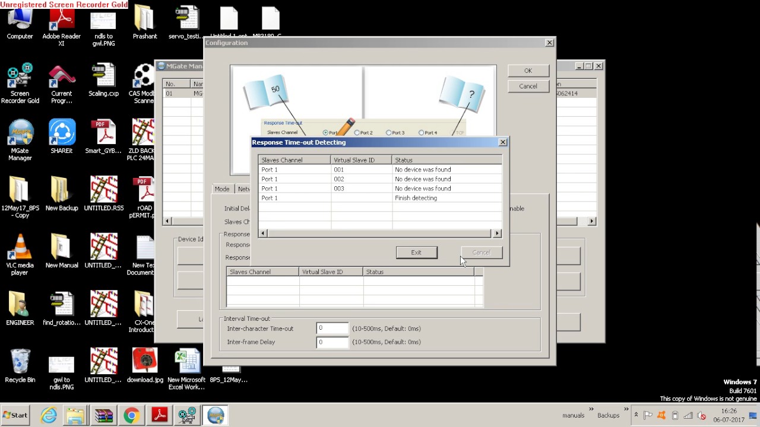The height and width of the screenshot is (427, 760).
Task: Close the Response Time-out Detecting dialog
Action: 503,142
